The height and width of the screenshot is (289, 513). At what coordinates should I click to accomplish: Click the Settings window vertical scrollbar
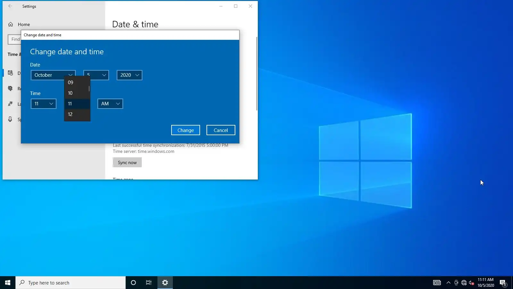pos(257,74)
